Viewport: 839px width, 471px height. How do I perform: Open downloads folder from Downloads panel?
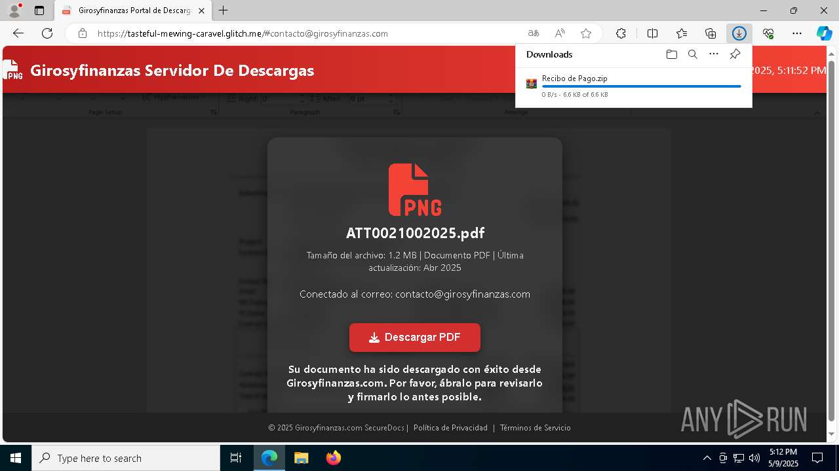coord(671,54)
